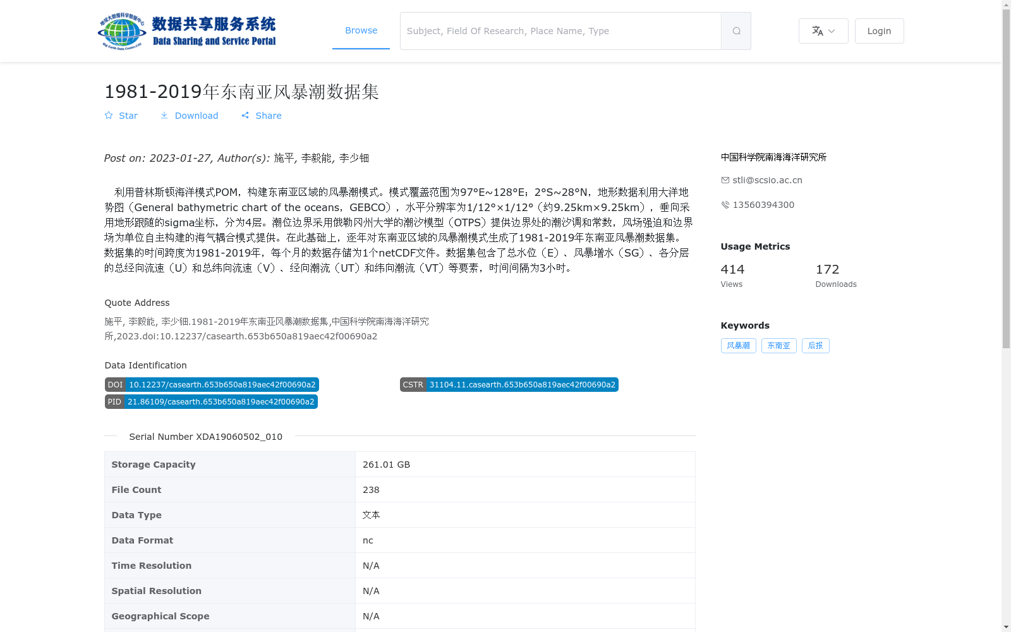Click the 172 Downloads metric
The width and height of the screenshot is (1011, 632).
pyautogui.click(x=836, y=276)
